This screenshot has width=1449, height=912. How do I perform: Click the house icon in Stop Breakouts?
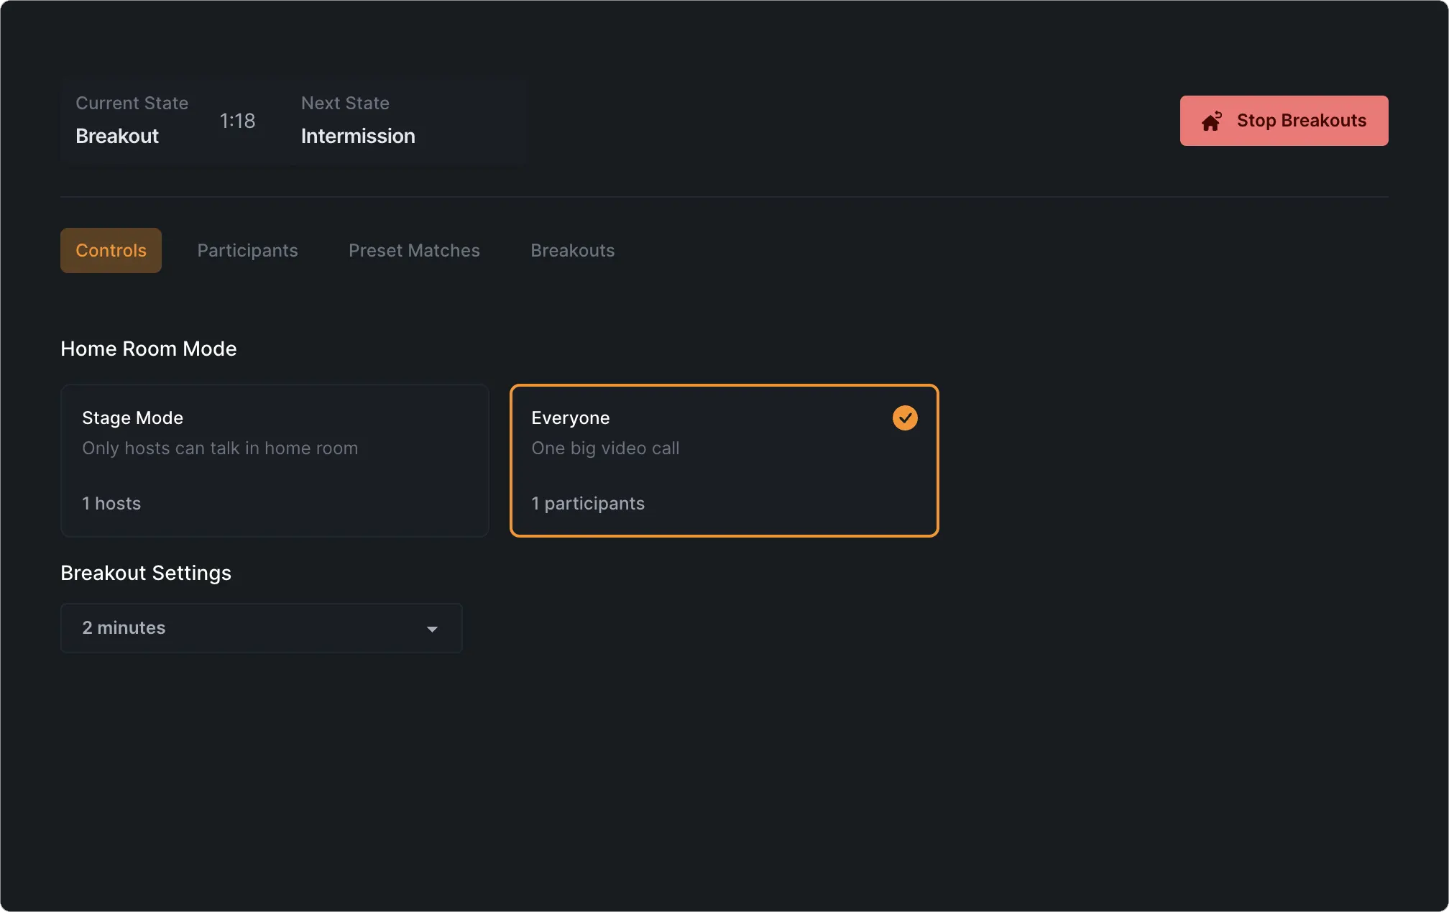point(1211,121)
